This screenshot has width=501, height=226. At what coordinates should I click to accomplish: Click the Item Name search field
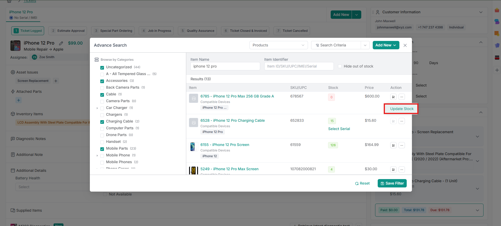[x=225, y=66]
